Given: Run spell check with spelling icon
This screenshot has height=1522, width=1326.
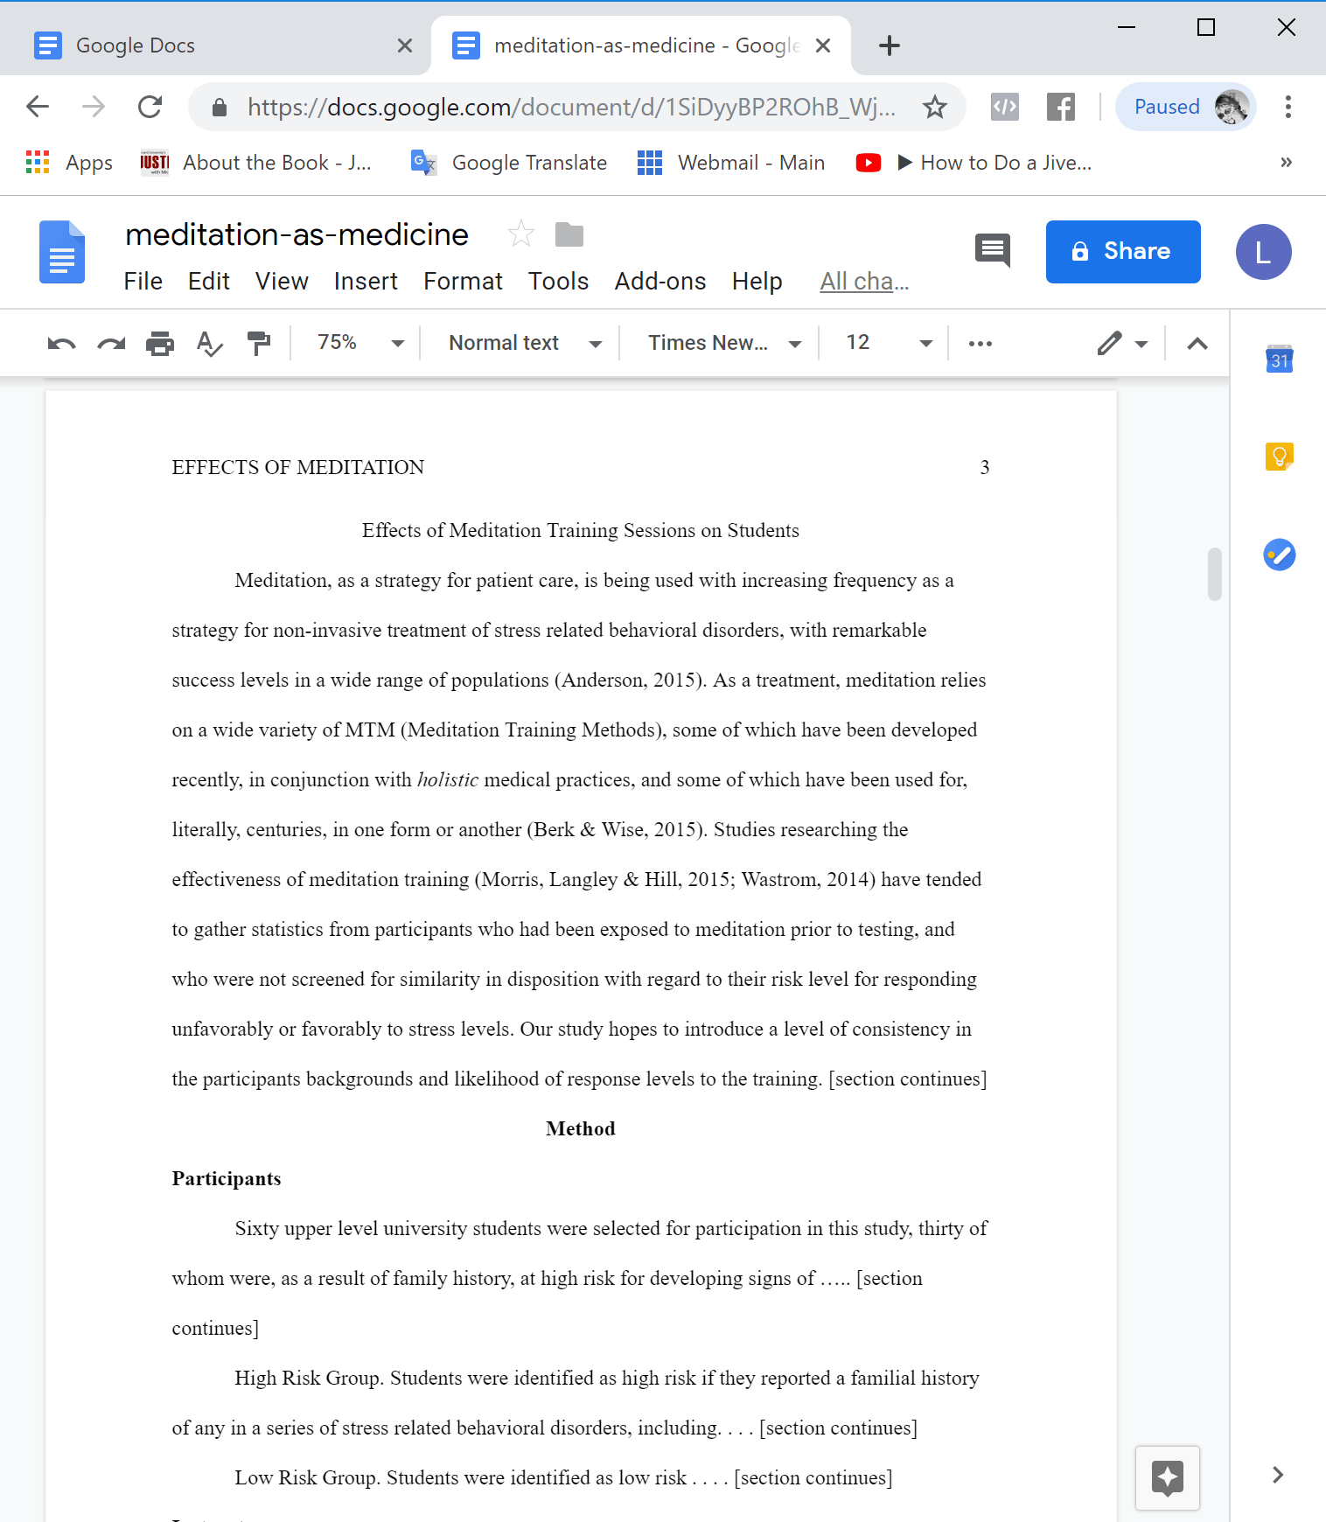Looking at the screenshot, I should (x=209, y=344).
